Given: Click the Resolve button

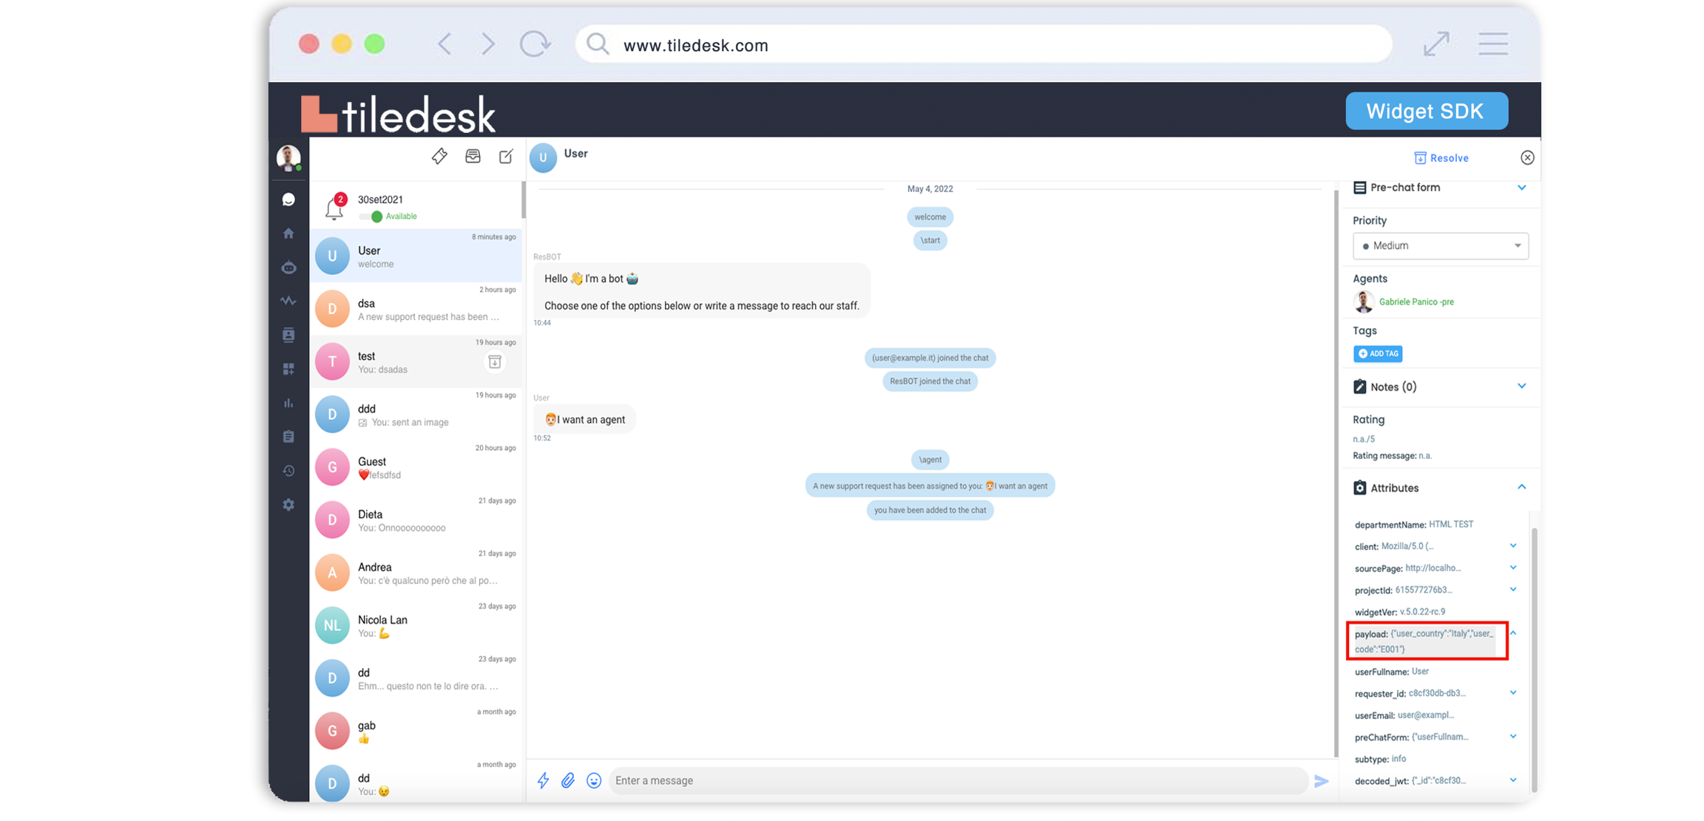Looking at the screenshot, I should click(x=1441, y=158).
